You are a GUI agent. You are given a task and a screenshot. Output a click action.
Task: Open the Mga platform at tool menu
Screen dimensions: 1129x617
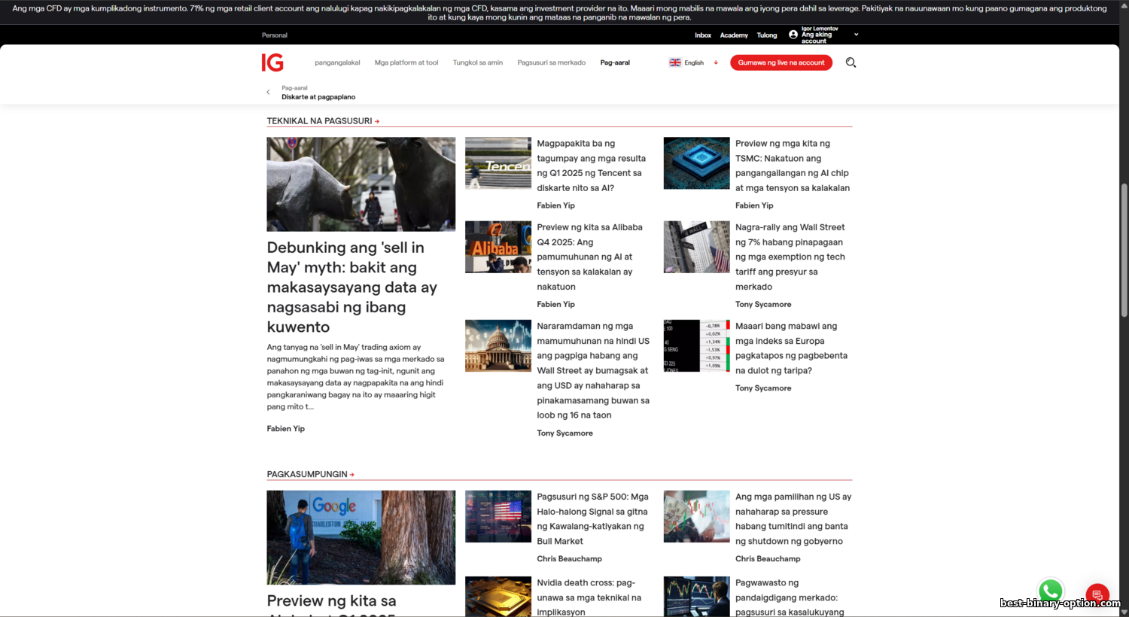406,62
